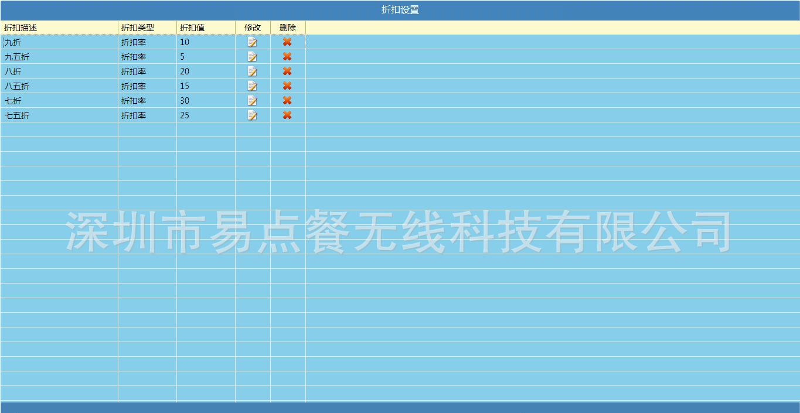Select the 八五折 description cell

[59, 86]
